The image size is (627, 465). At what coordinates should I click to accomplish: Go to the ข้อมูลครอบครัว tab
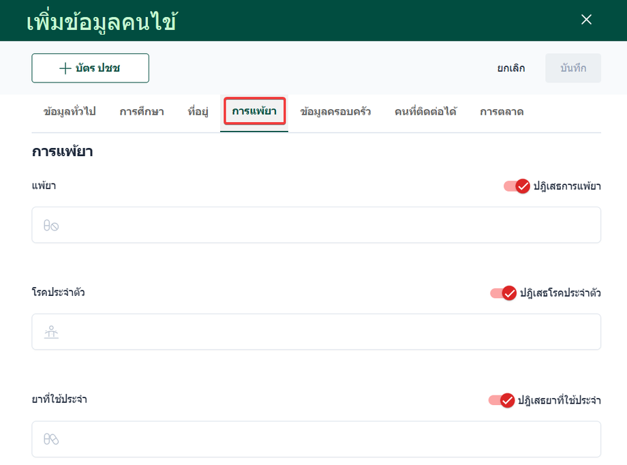point(335,112)
